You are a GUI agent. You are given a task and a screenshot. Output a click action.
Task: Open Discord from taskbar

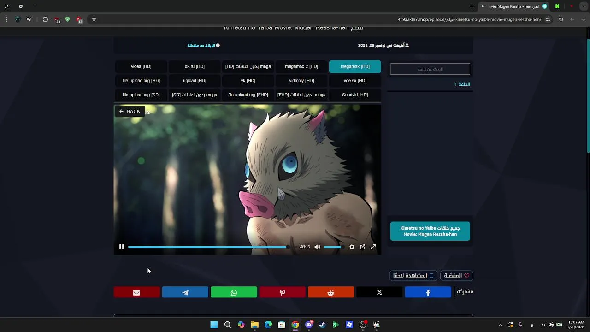pyautogui.click(x=309, y=325)
